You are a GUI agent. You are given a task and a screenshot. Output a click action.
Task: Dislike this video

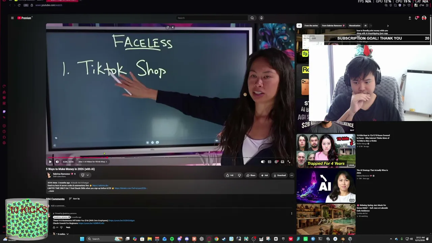click(239, 175)
